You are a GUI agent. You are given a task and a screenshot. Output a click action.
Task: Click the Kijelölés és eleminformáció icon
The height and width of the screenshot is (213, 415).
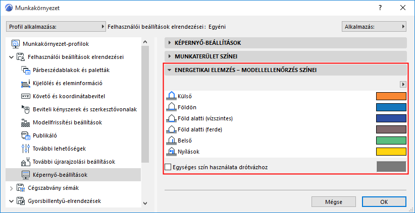point(26,83)
